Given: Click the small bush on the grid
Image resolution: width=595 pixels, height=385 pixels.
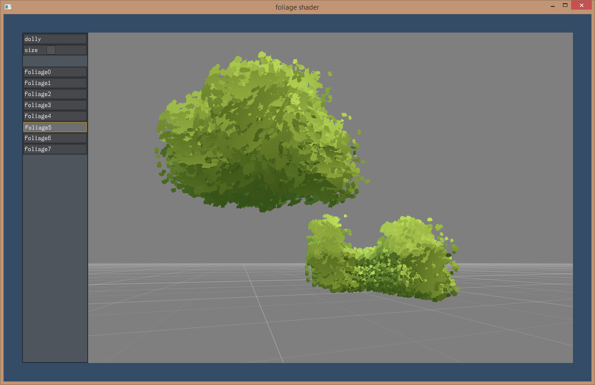Looking at the screenshot, I should [381, 262].
